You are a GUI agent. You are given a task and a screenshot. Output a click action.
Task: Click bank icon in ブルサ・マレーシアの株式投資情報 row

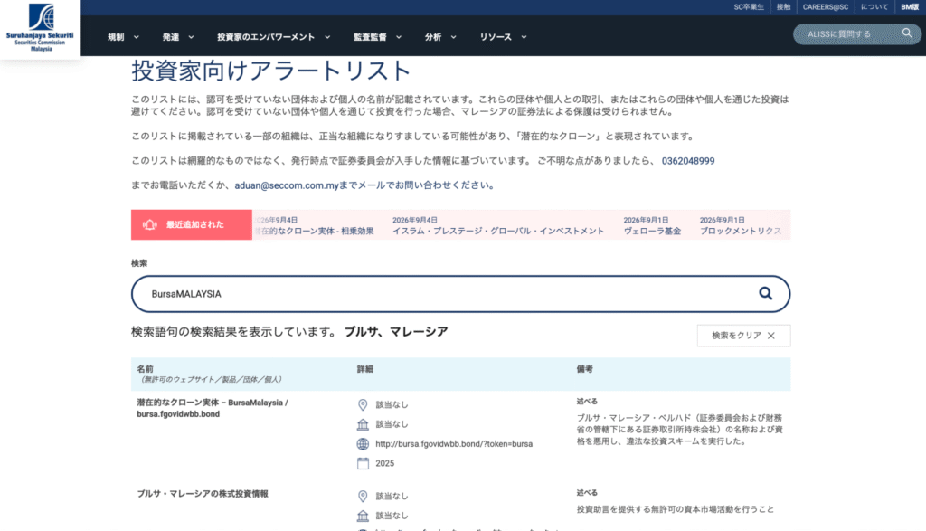pyautogui.click(x=363, y=516)
